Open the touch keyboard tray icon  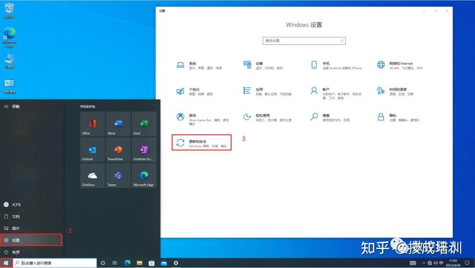tap(413, 263)
